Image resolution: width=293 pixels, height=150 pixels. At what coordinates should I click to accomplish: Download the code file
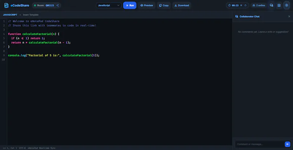point(182,5)
